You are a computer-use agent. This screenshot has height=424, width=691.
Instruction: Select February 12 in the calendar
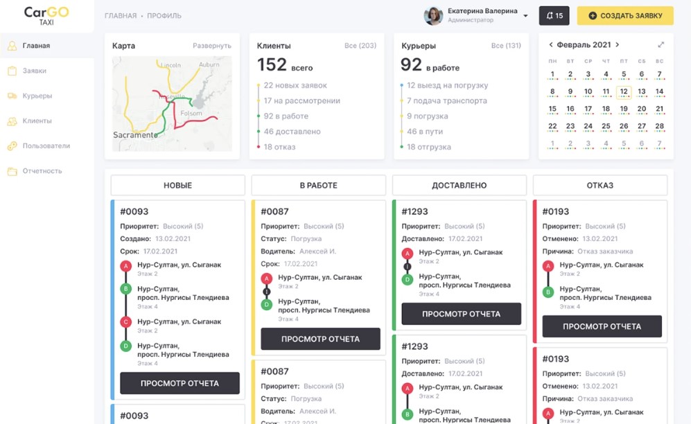tap(624, 92)
